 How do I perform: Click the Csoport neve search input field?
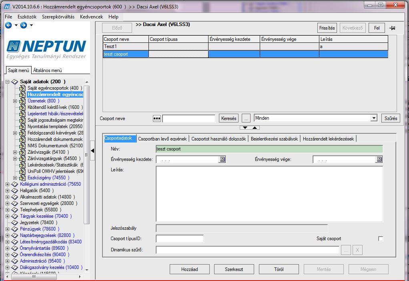click(x=189, y=118)
